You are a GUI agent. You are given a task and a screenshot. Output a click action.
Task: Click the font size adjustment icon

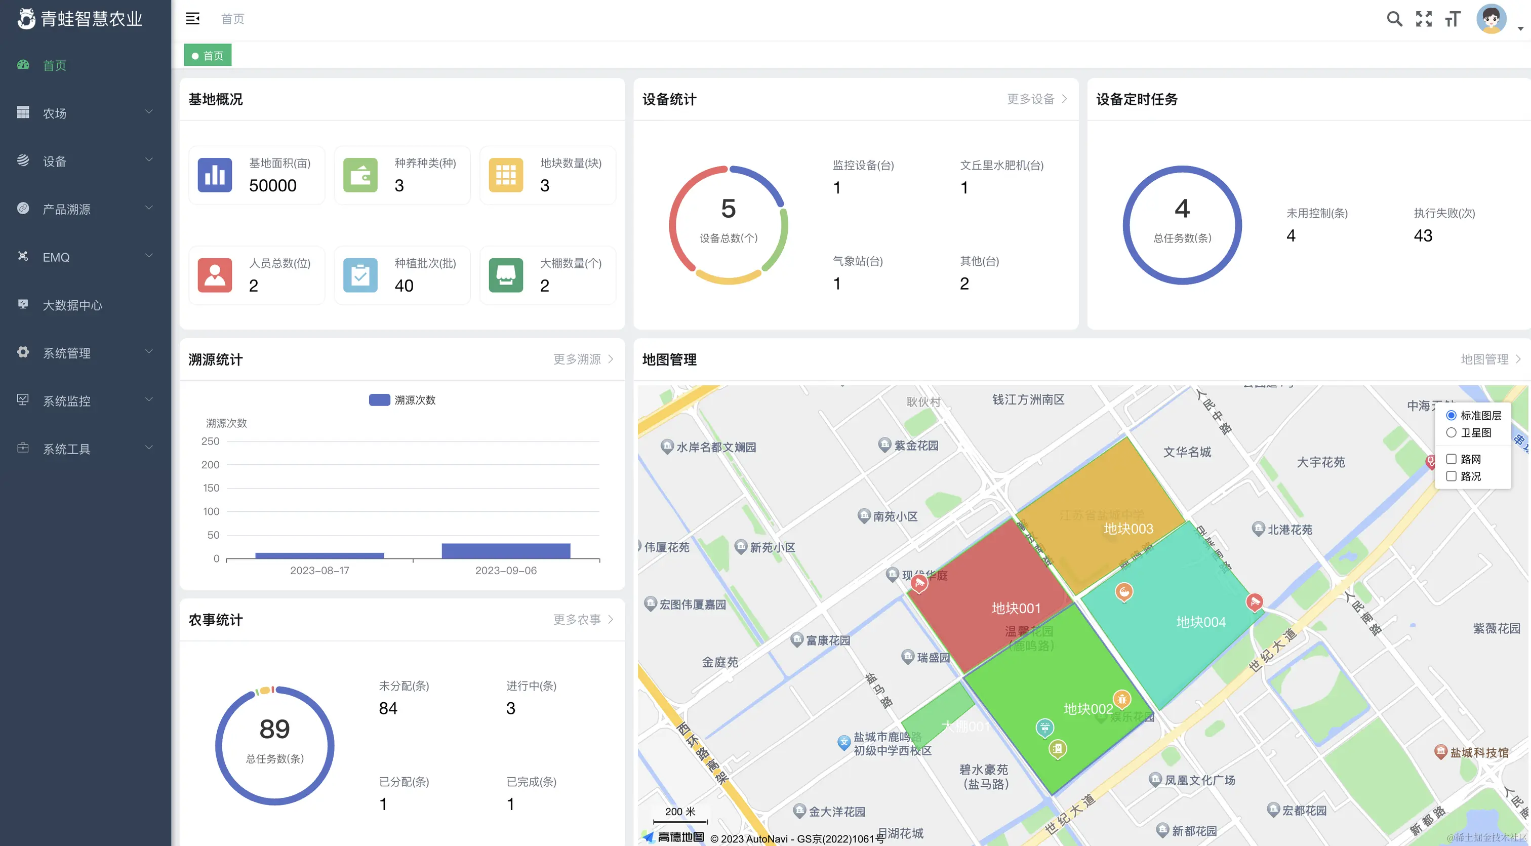point(1452,18)
